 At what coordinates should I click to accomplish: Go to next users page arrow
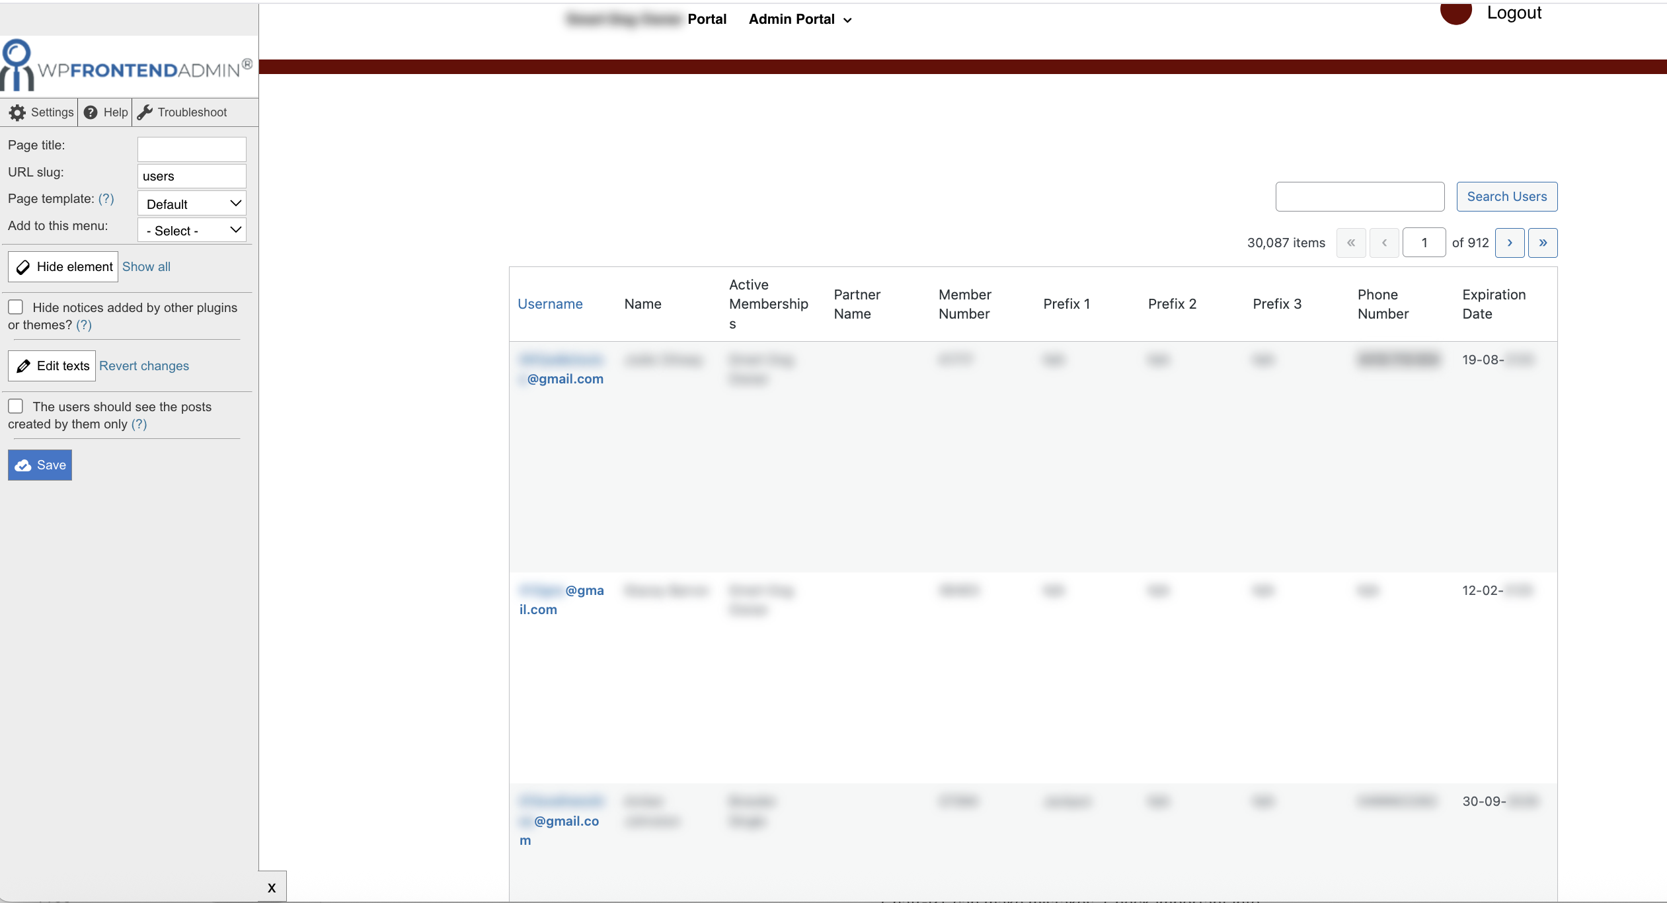pos(1510,243)
